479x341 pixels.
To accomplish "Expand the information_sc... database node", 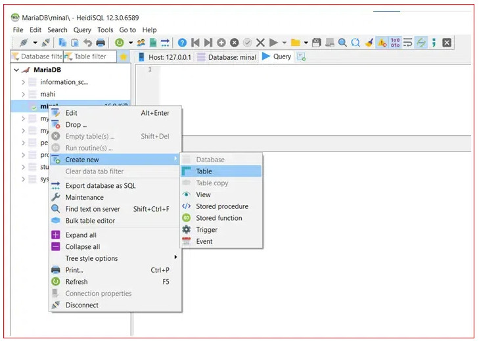I will point(23,82).
